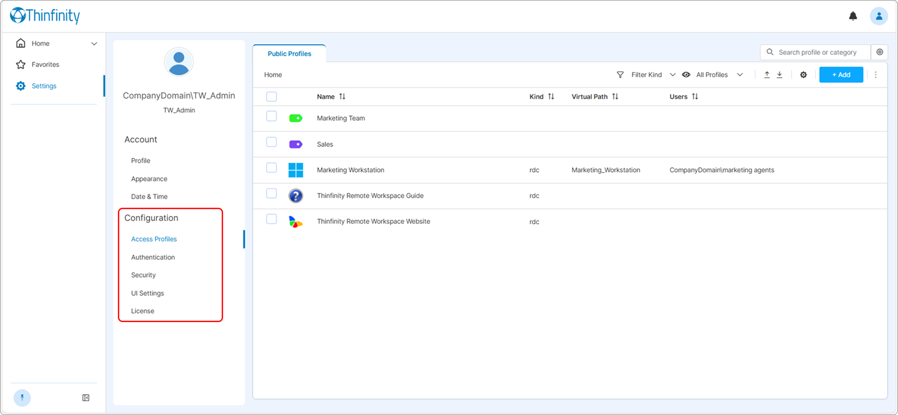Open UI Settings configuration

tap(148, 293)
